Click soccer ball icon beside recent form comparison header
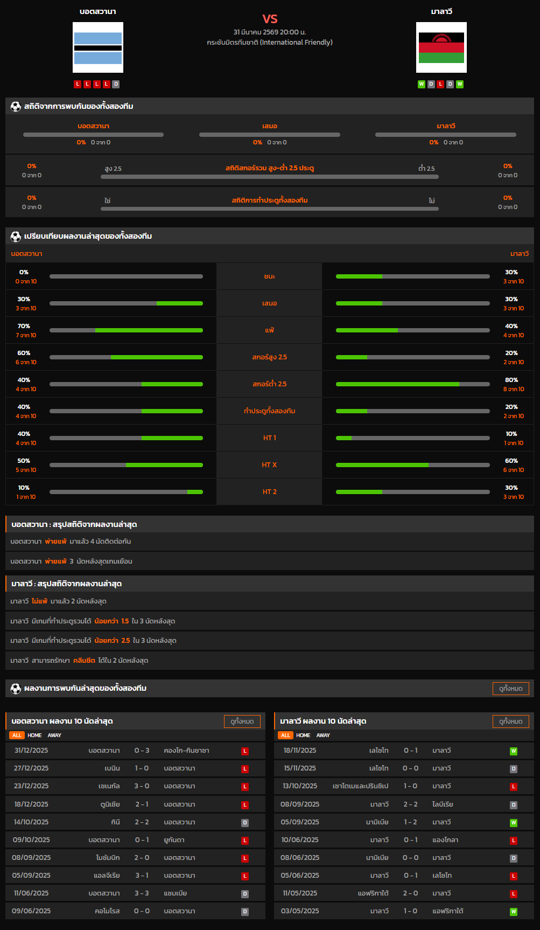This screenshot has height=930, width=540. click(16, 237)
